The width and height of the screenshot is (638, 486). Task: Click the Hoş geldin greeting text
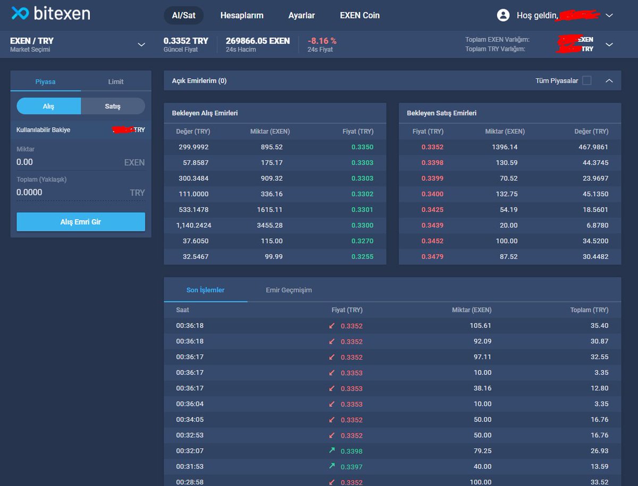pos(537,15)
